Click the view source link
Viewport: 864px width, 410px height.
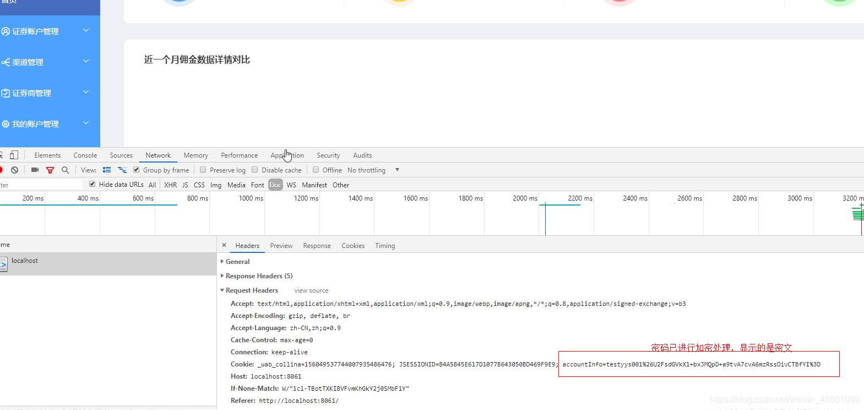(x=311, y=290)
